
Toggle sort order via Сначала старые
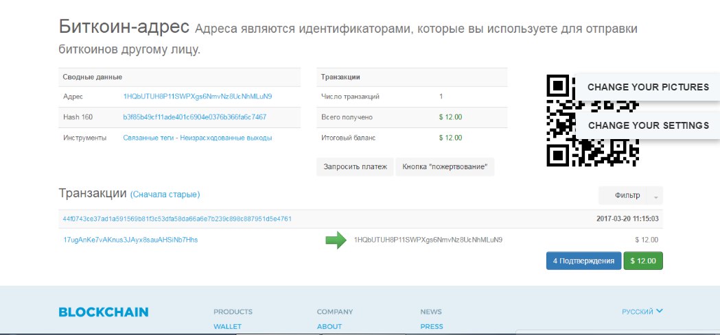click(x=165, y=195)
